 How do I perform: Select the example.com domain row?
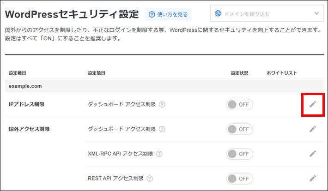pyautogui.click(x=164, y=86)
